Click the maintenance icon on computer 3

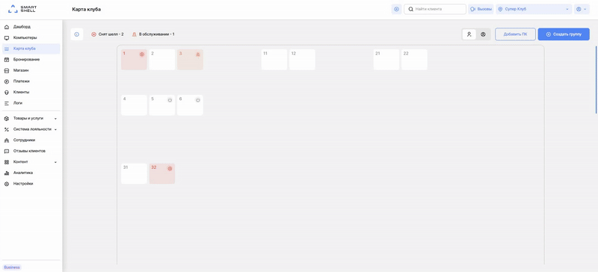coord(197,55)
